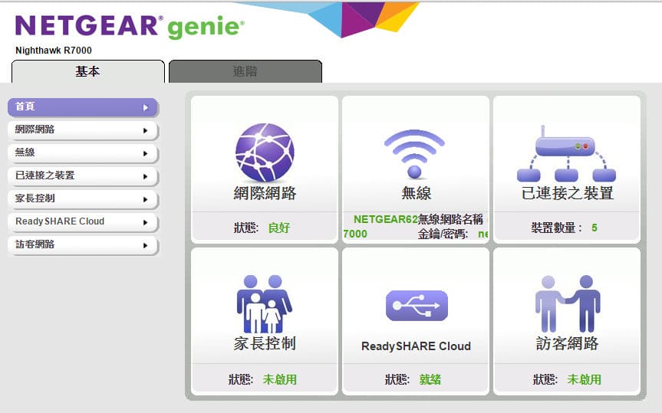This screenshot has width=662, height=413.
Task: Click the 金鑰/密碼 label
Action: pos(443,234)
